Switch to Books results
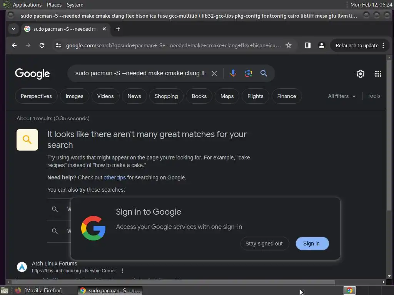This screenshot has width=394, height=295. tap(199, 96)
